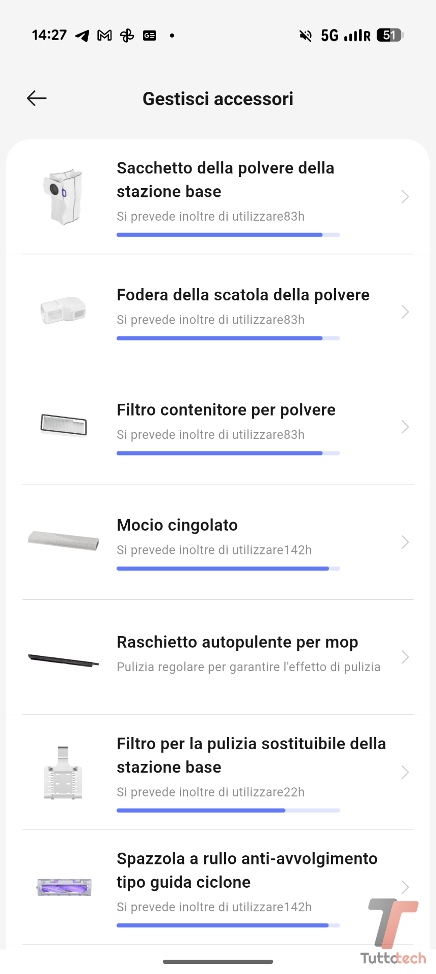Tap the tracked mop pad icon
This screenshot has height=974, width=436.
click(63, 541)
